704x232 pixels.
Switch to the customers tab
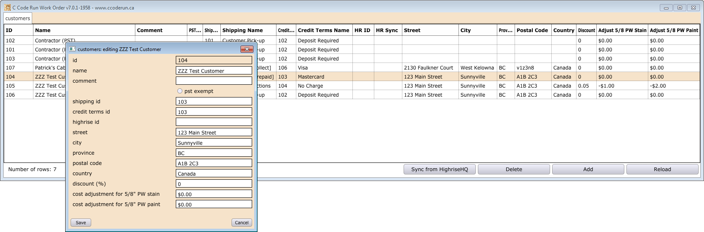[18, 19]
